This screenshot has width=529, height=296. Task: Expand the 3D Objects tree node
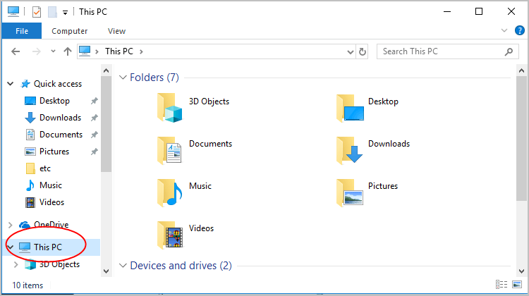point(16,265)
